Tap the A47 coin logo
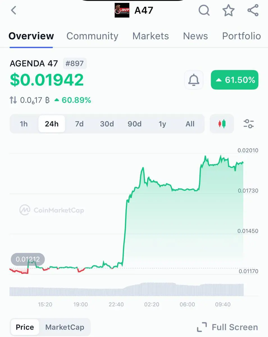268x337 pixels. pos(122,10)
